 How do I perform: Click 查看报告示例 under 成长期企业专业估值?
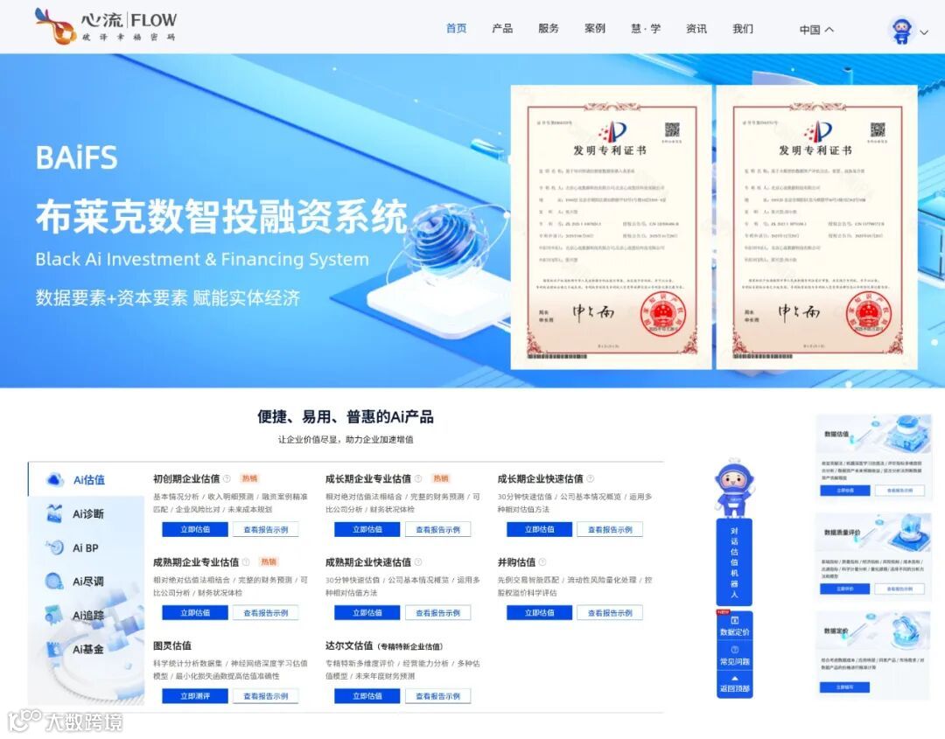438,529
